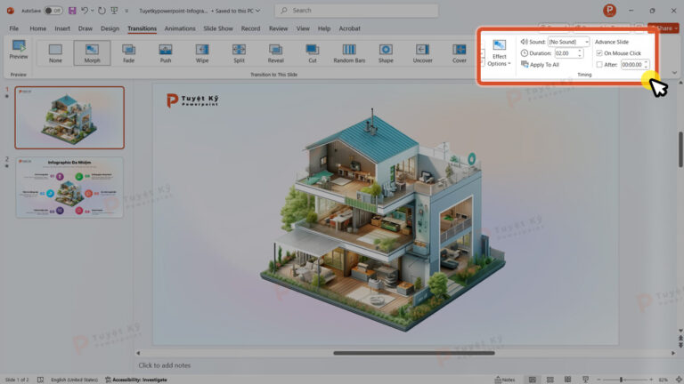
Task: Choose the Cover transition
Action: pos(459,53)
